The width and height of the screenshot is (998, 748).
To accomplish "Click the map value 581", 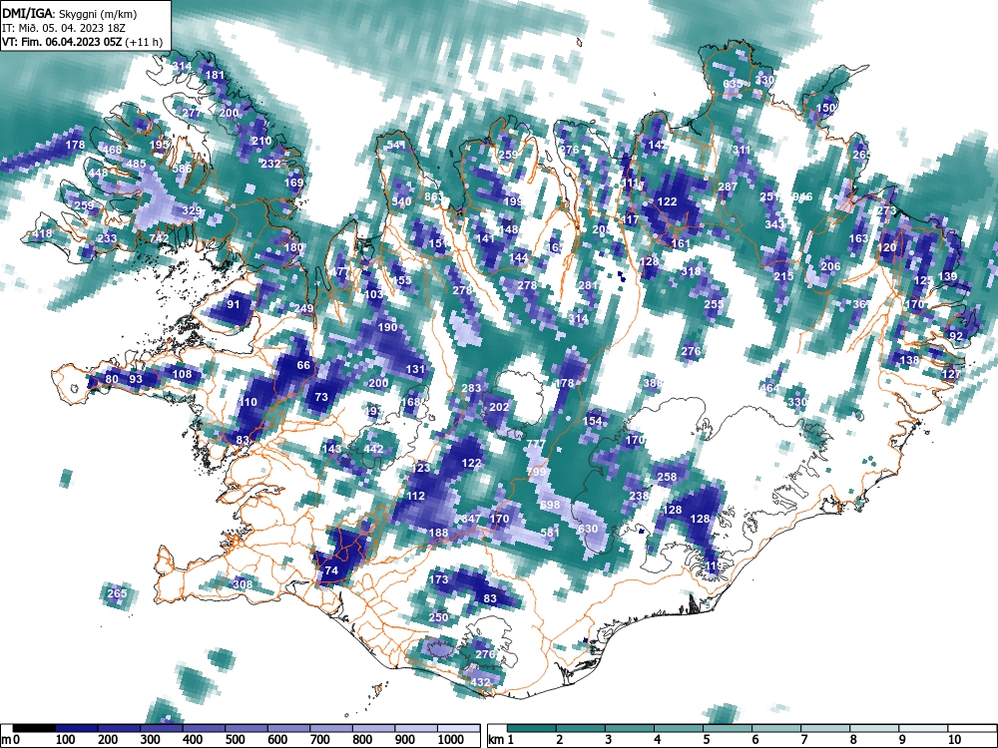I will 550,533.
